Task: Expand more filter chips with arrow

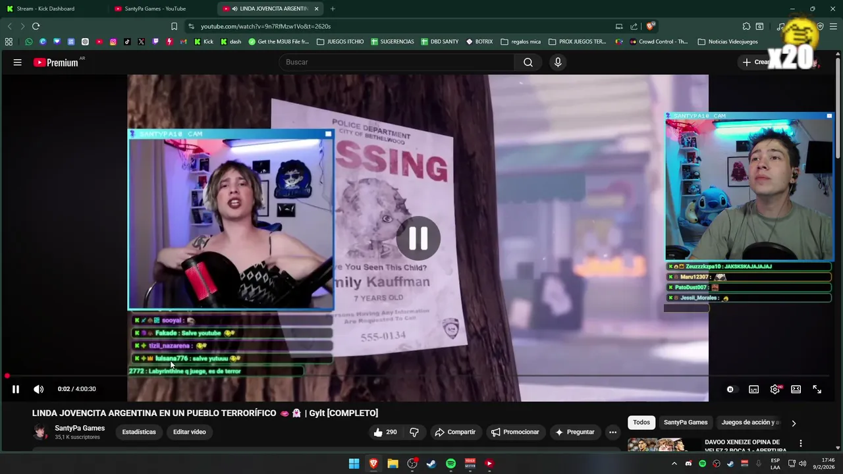Action: (x=794, y=423)
